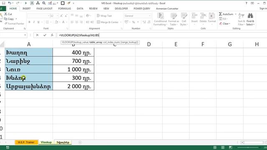Click the Select All corner triangle
The width and height of the screenshot is (267, 150).
pyautogui.click(x=2, y=45)
